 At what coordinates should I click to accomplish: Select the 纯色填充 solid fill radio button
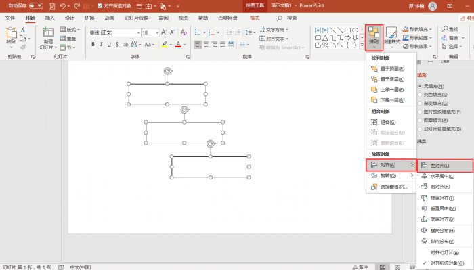pos(420,95)
